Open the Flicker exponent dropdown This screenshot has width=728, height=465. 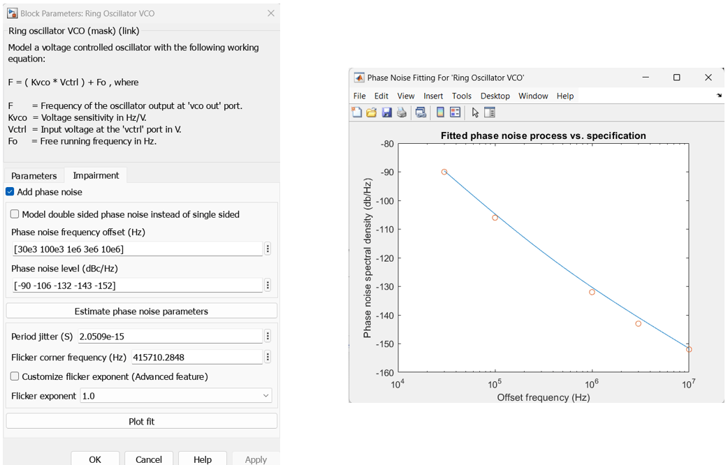[175, 396]
